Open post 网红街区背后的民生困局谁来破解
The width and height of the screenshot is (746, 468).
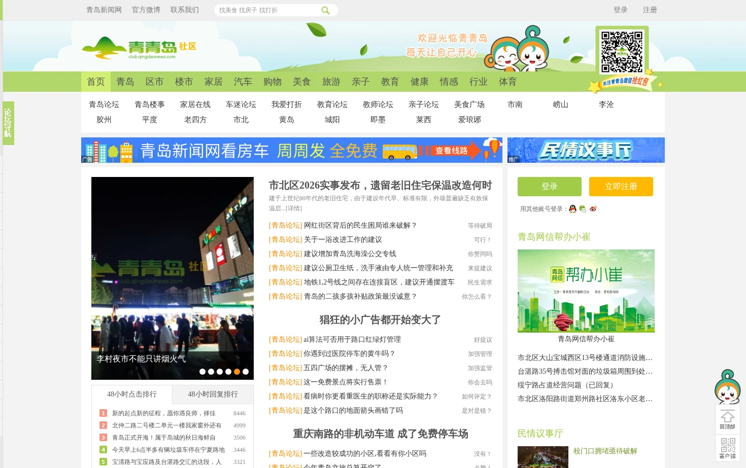[x=360, y=225]
